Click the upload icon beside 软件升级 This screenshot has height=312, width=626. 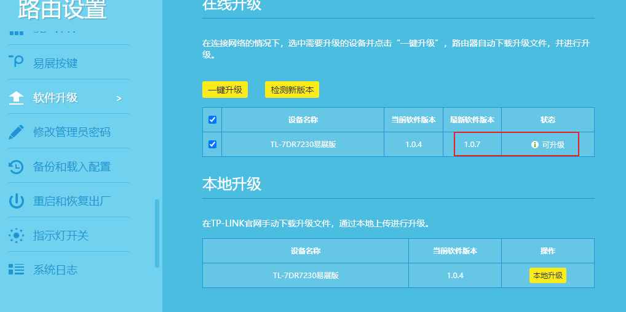tap(16, 97)
